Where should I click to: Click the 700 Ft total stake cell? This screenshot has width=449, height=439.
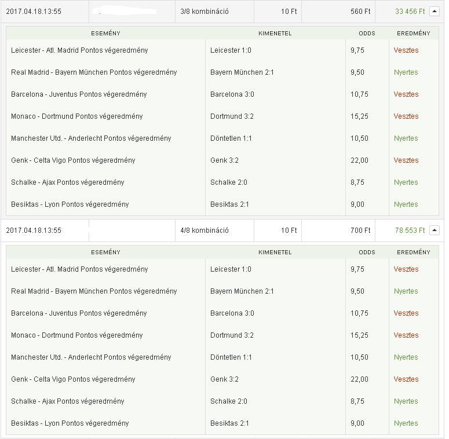pos(360,231)
